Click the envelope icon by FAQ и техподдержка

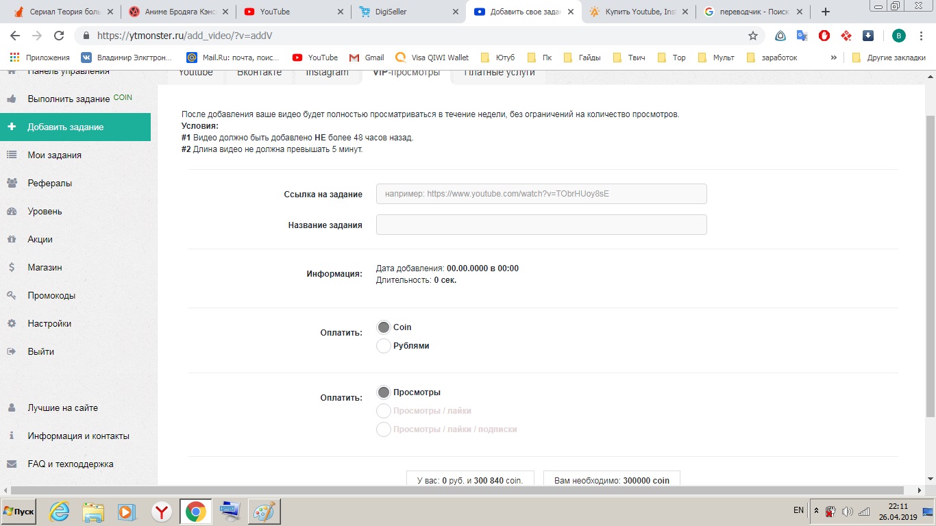pos(12,464)
